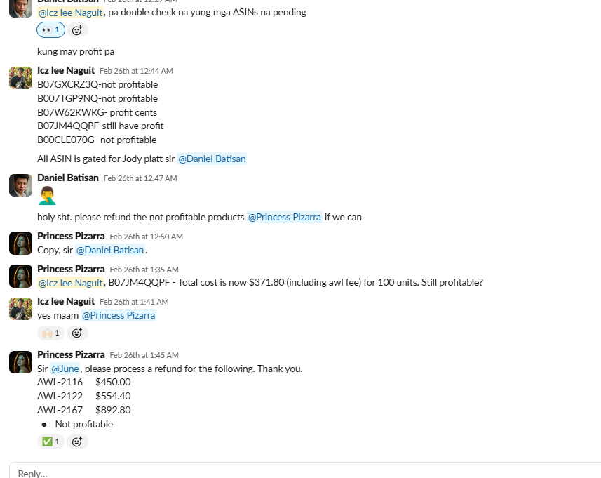
Task: Click Icz lee Naguit's avatar on the 'yes maam' message
Action: pos(21,308)
